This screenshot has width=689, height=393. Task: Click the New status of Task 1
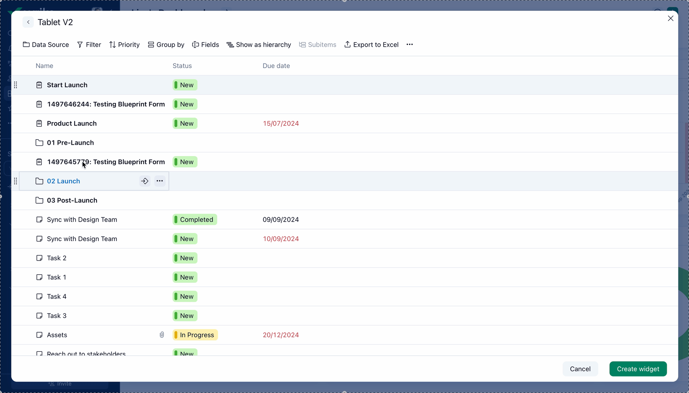coord(185,277)
